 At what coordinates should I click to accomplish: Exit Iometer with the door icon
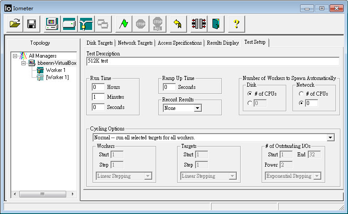click(x=216, y=24)
